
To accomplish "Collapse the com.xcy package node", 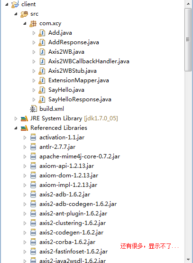I will [25, 23].
